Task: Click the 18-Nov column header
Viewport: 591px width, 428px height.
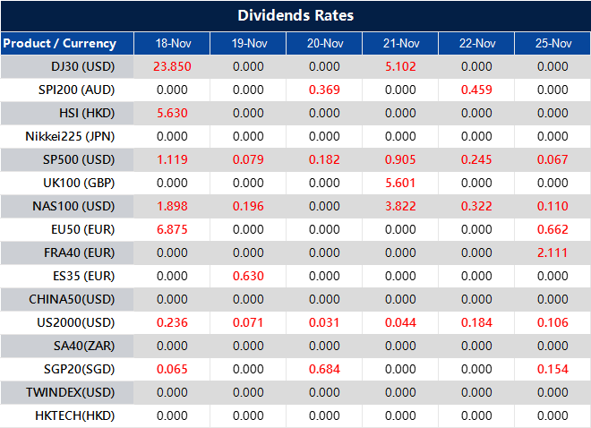Action: [x=172, y=43]
